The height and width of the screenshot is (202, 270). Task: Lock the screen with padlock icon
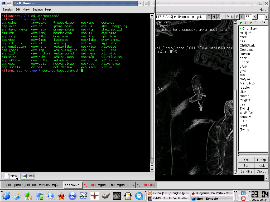click(243, 193)
